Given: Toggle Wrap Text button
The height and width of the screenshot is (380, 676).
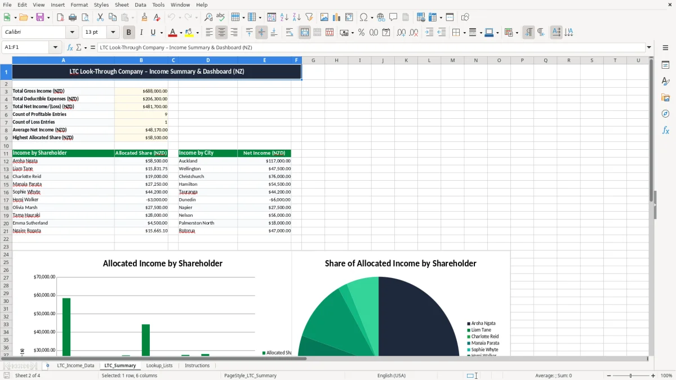Looking at the screenshot, I should (290, 33).
